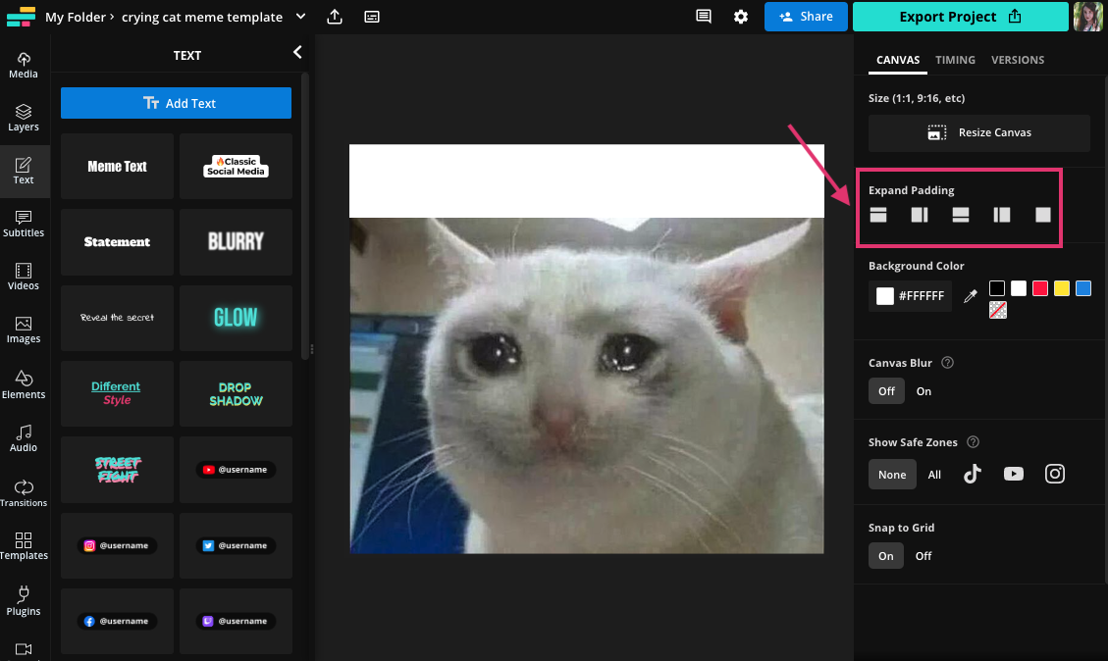This screenshot has height=661, width=1108.
Task: Turn Snap to Grid Off
Action: coord(923,556)
